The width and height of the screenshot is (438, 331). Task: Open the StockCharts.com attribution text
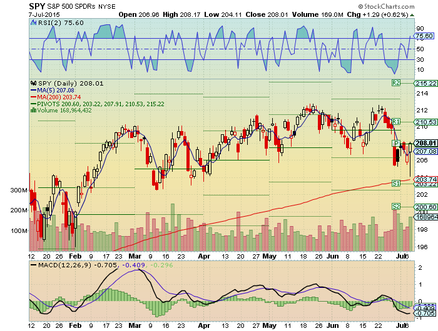[386, 6]
